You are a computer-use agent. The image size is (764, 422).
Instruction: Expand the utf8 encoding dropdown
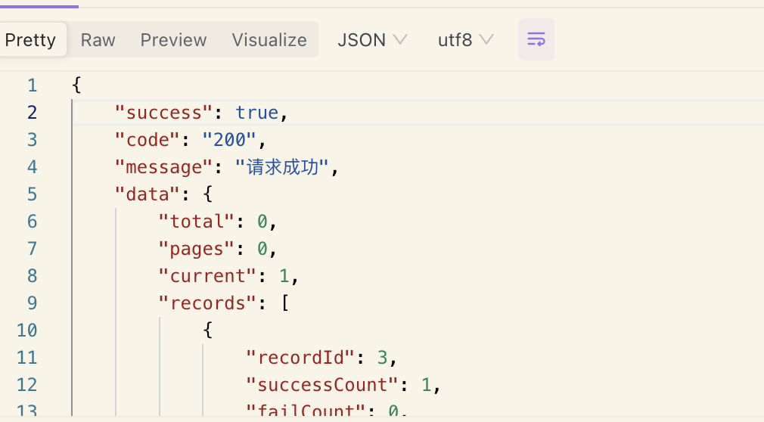[466, 40]
